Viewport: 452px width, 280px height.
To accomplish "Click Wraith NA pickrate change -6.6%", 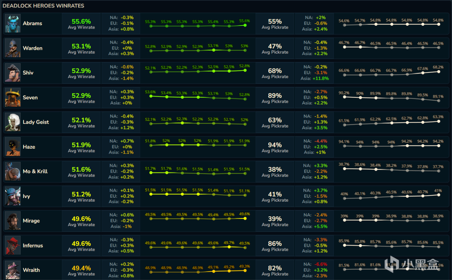I will [321, 264].
